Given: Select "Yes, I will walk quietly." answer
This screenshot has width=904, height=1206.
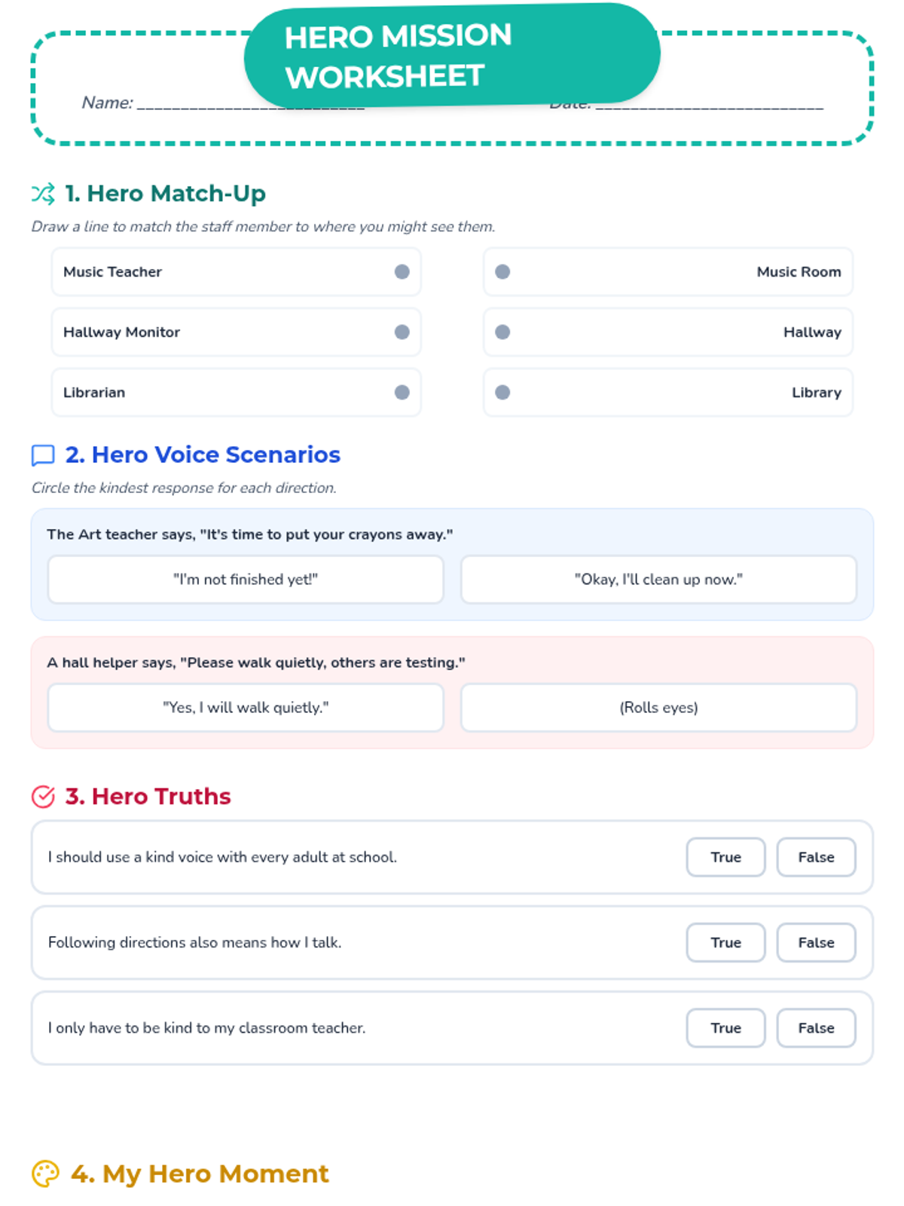Looking at the screenshot, I should coord(246,708).
